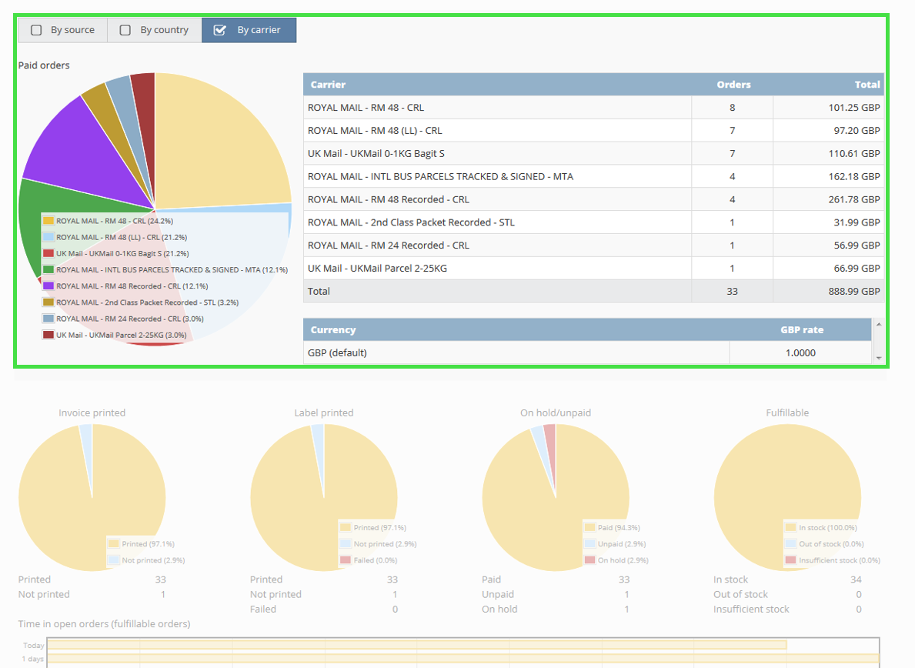The width and height of the screenshot is (915, 668).
Task: Select swatch for 2nd Class Packet Recorded legend
Action: 48,302
